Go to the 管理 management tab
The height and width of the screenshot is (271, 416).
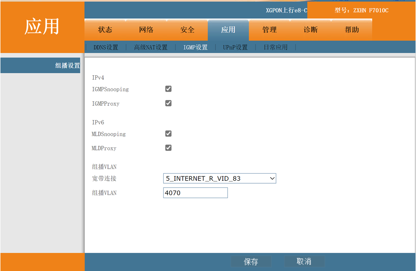pyautogui.click(x=269, y=30)
